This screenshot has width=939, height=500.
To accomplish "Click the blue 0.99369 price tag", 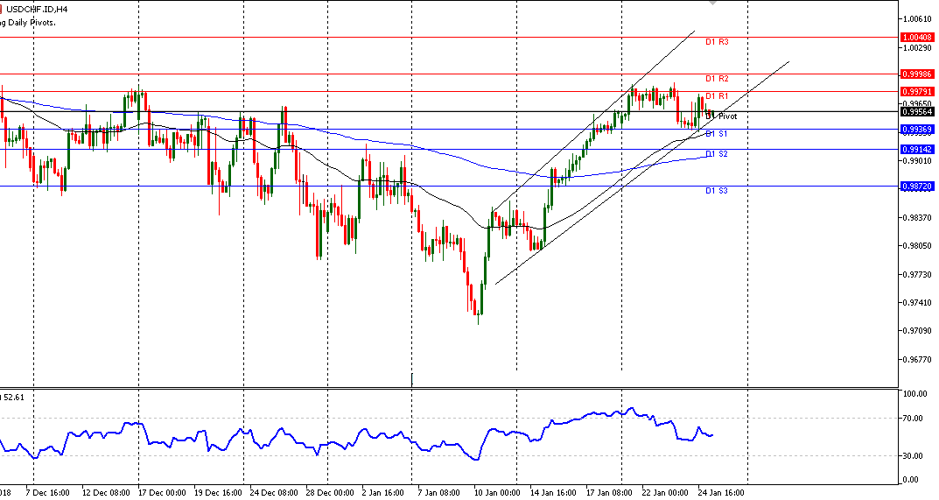I will pos(916,129).
